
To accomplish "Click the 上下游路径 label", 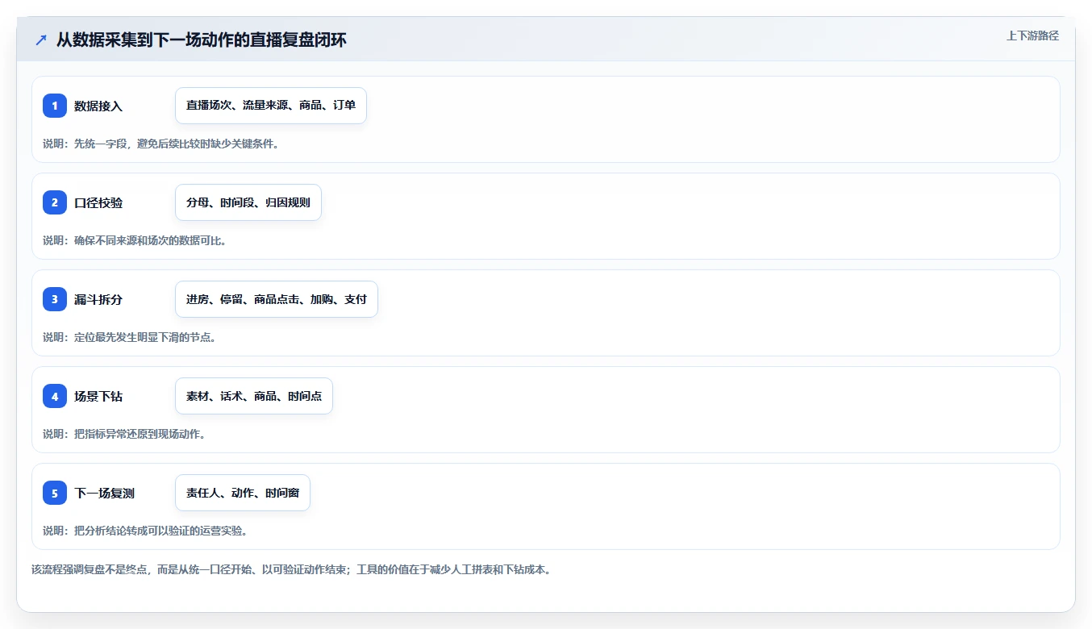I will [1032, 35].
